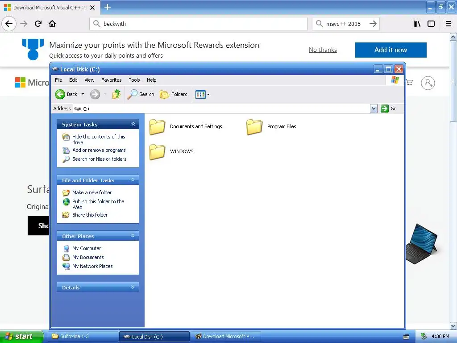Click the browser URL bar containing beckwith
Viewport: 457px width, 343px height.
coord(199,24)
